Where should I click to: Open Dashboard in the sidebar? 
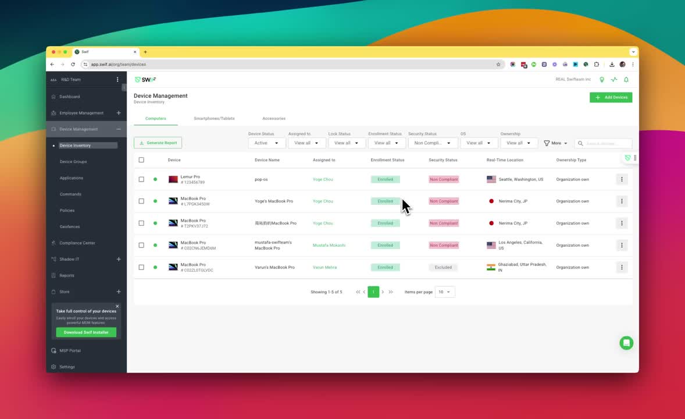pos(69,97)
